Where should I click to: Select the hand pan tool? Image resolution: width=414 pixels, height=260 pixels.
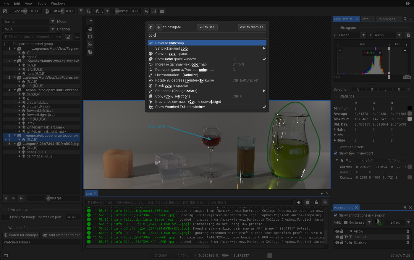pos(90,29)
